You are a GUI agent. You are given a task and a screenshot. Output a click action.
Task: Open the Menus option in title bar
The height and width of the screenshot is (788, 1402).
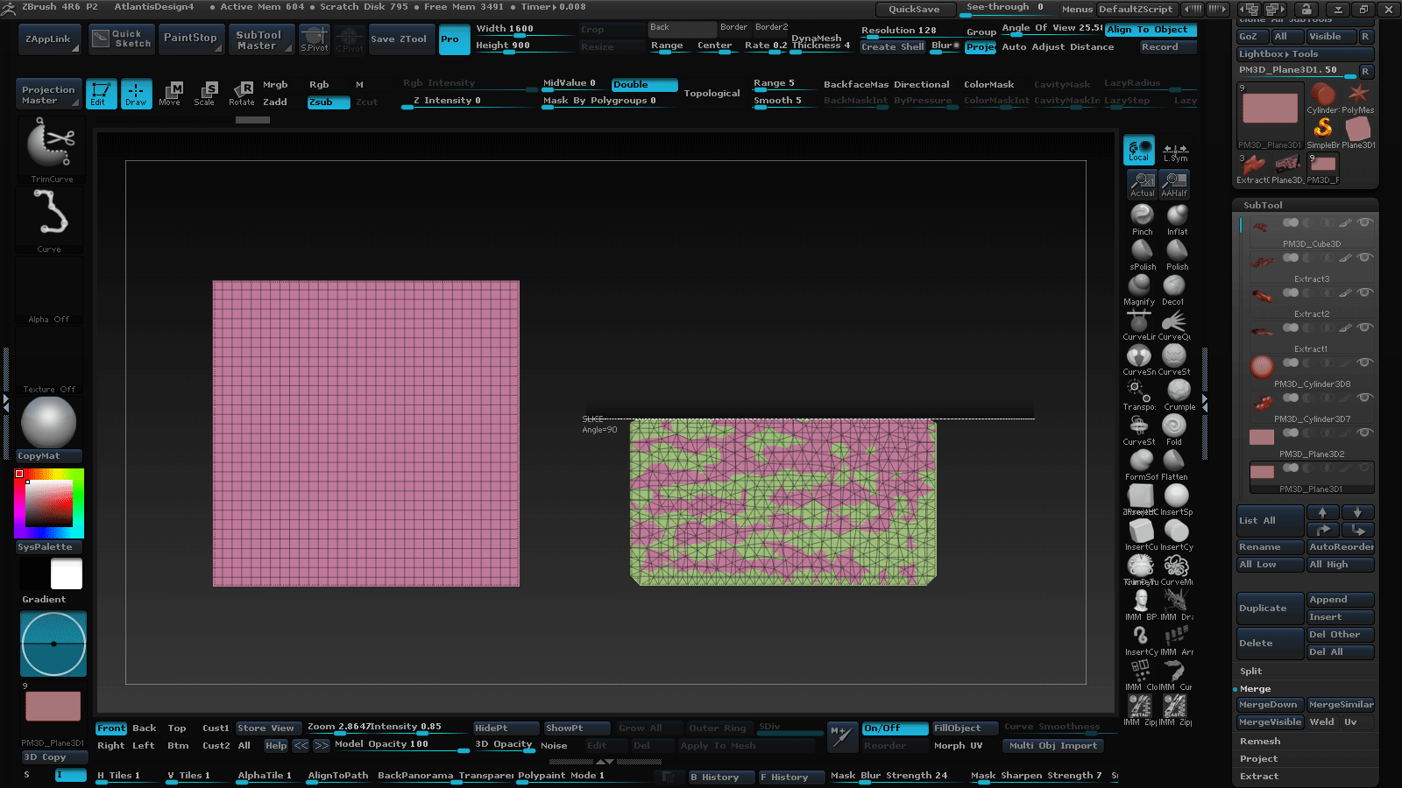click(1077, 9)
